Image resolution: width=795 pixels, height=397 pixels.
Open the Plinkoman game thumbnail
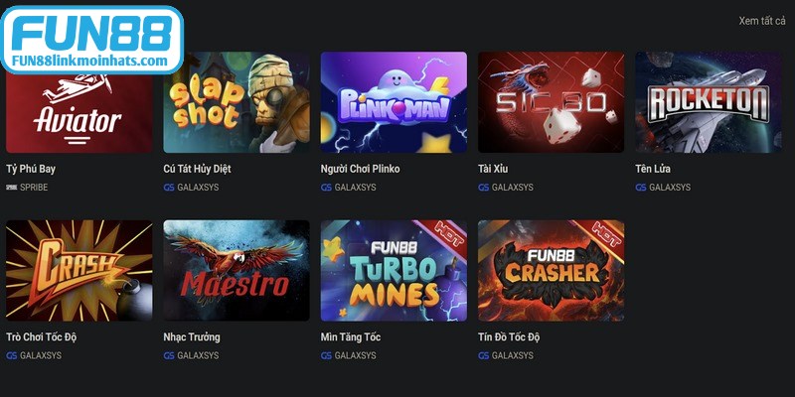pos(394,102)
